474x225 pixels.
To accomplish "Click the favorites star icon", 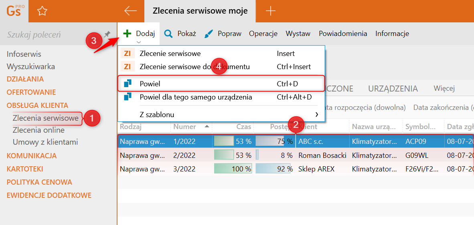I will click(x=42, y=11).
